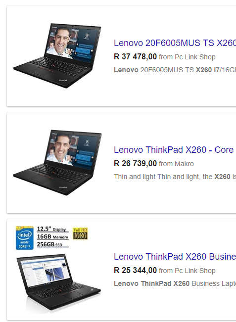The width and height of the screenshot is (236, 322).
Task: Click the 12.5" Display spec label
Action: pyautogui.click(x=51, y=229)
